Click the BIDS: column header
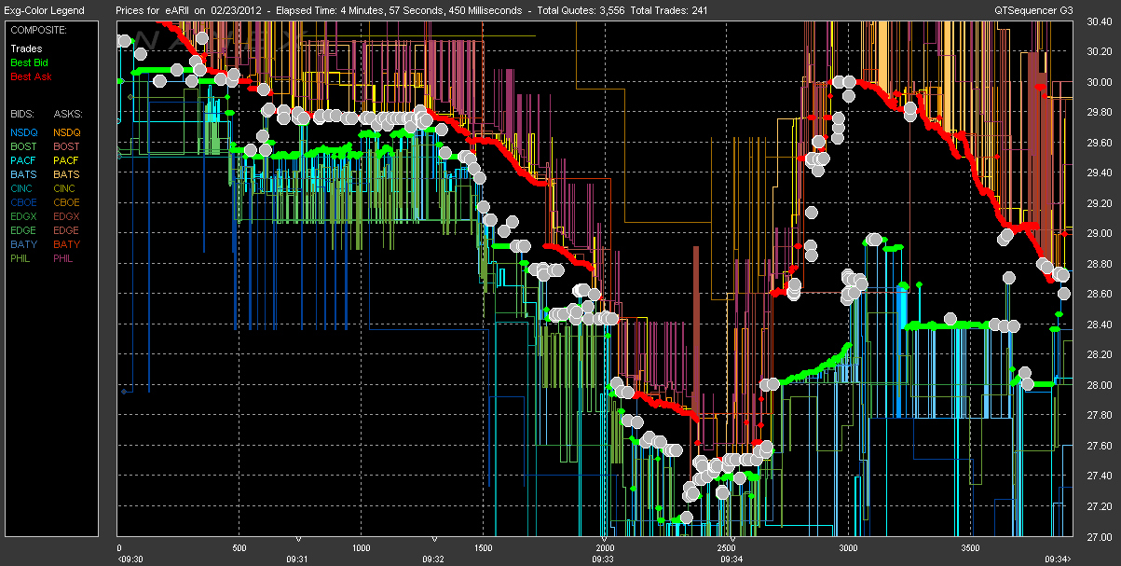The width and height of the screenshot is (1121, 566). click(23, 113)
